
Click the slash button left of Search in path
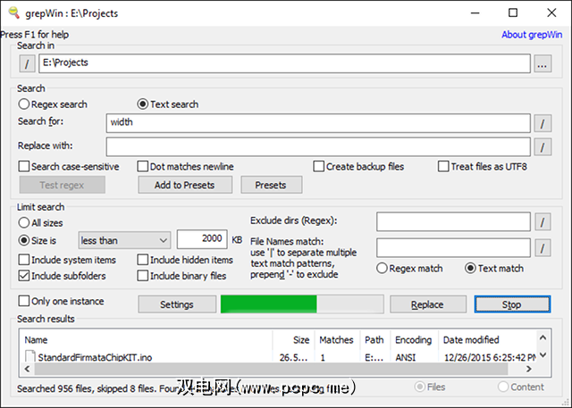point(27,63)
